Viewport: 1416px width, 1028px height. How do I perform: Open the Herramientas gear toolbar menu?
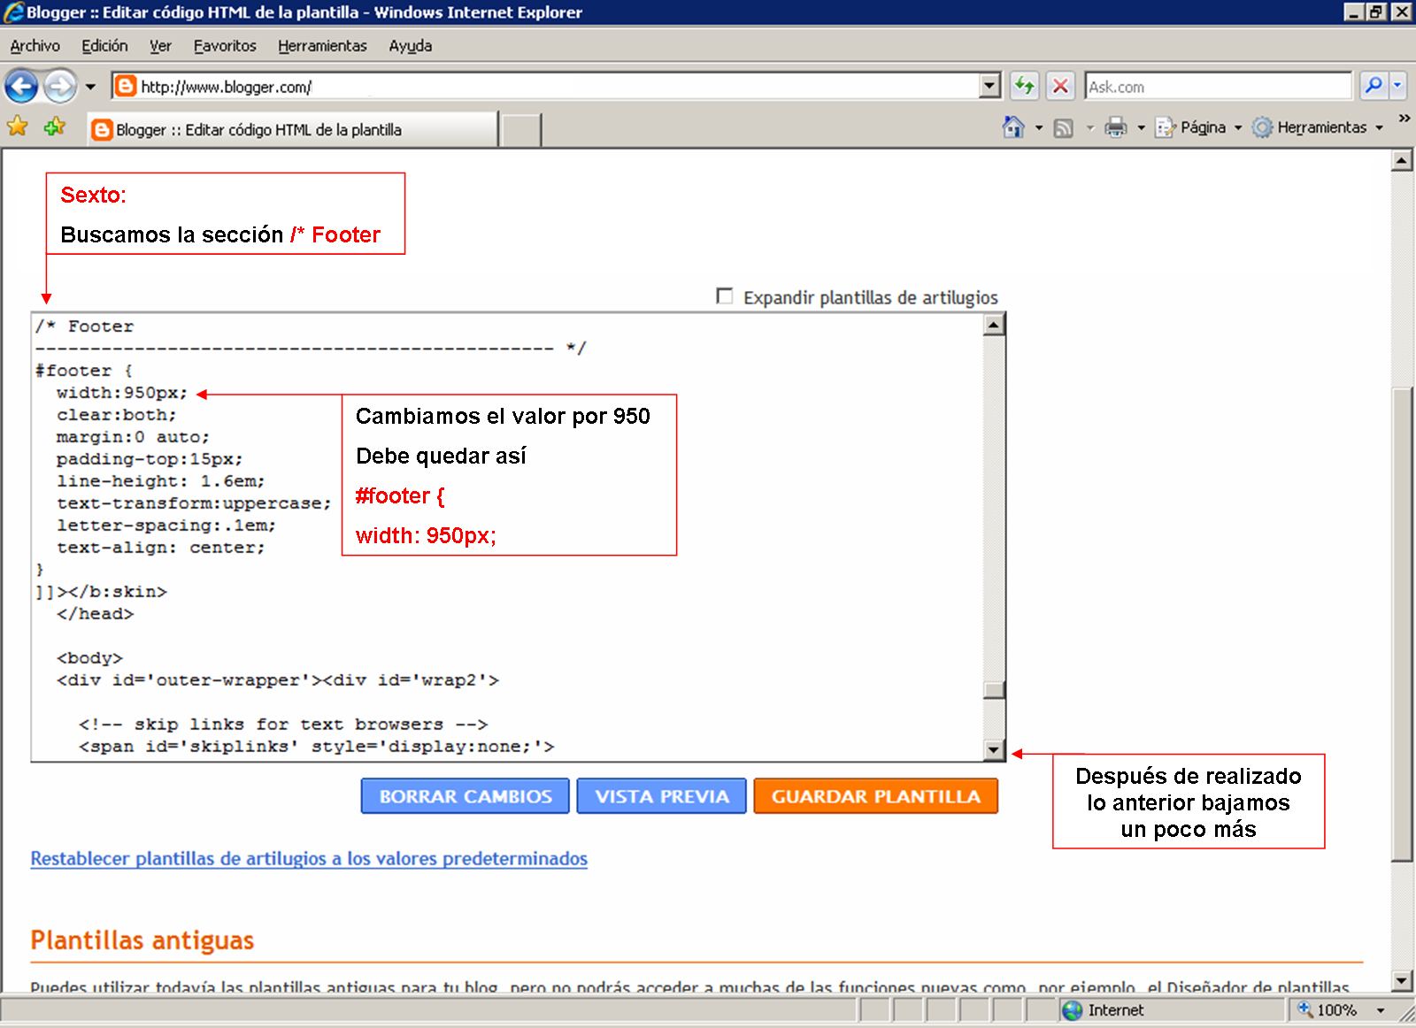(x=1318, y=127)
